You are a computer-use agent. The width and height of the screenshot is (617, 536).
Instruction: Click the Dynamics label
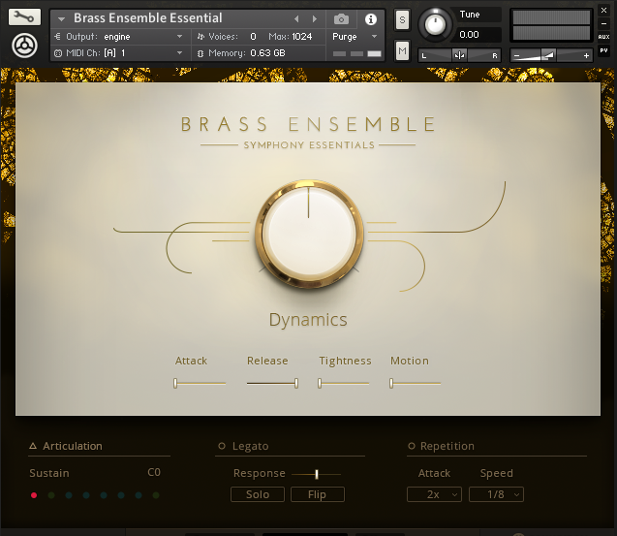point(308,320)
